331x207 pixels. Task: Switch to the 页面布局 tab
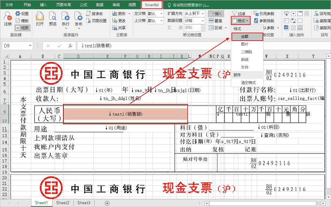[63, 5]
